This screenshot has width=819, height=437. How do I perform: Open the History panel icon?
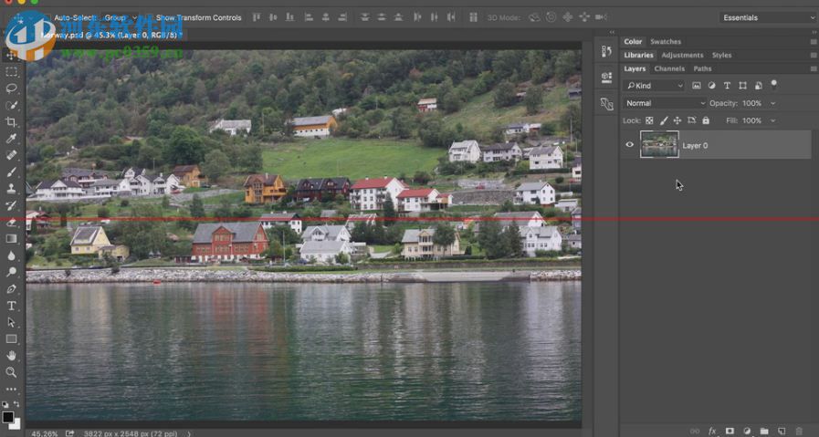(606, 51)
